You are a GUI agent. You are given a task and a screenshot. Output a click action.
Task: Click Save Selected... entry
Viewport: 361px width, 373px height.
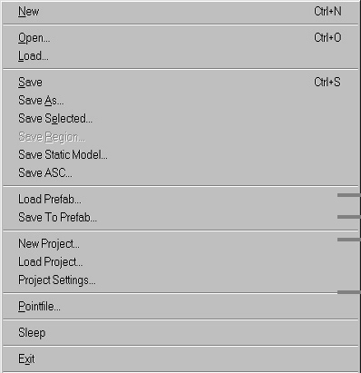(x=180, y=119)
